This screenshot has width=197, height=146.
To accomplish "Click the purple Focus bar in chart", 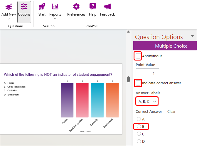I will pyautogui.click(x=67, y=100).
